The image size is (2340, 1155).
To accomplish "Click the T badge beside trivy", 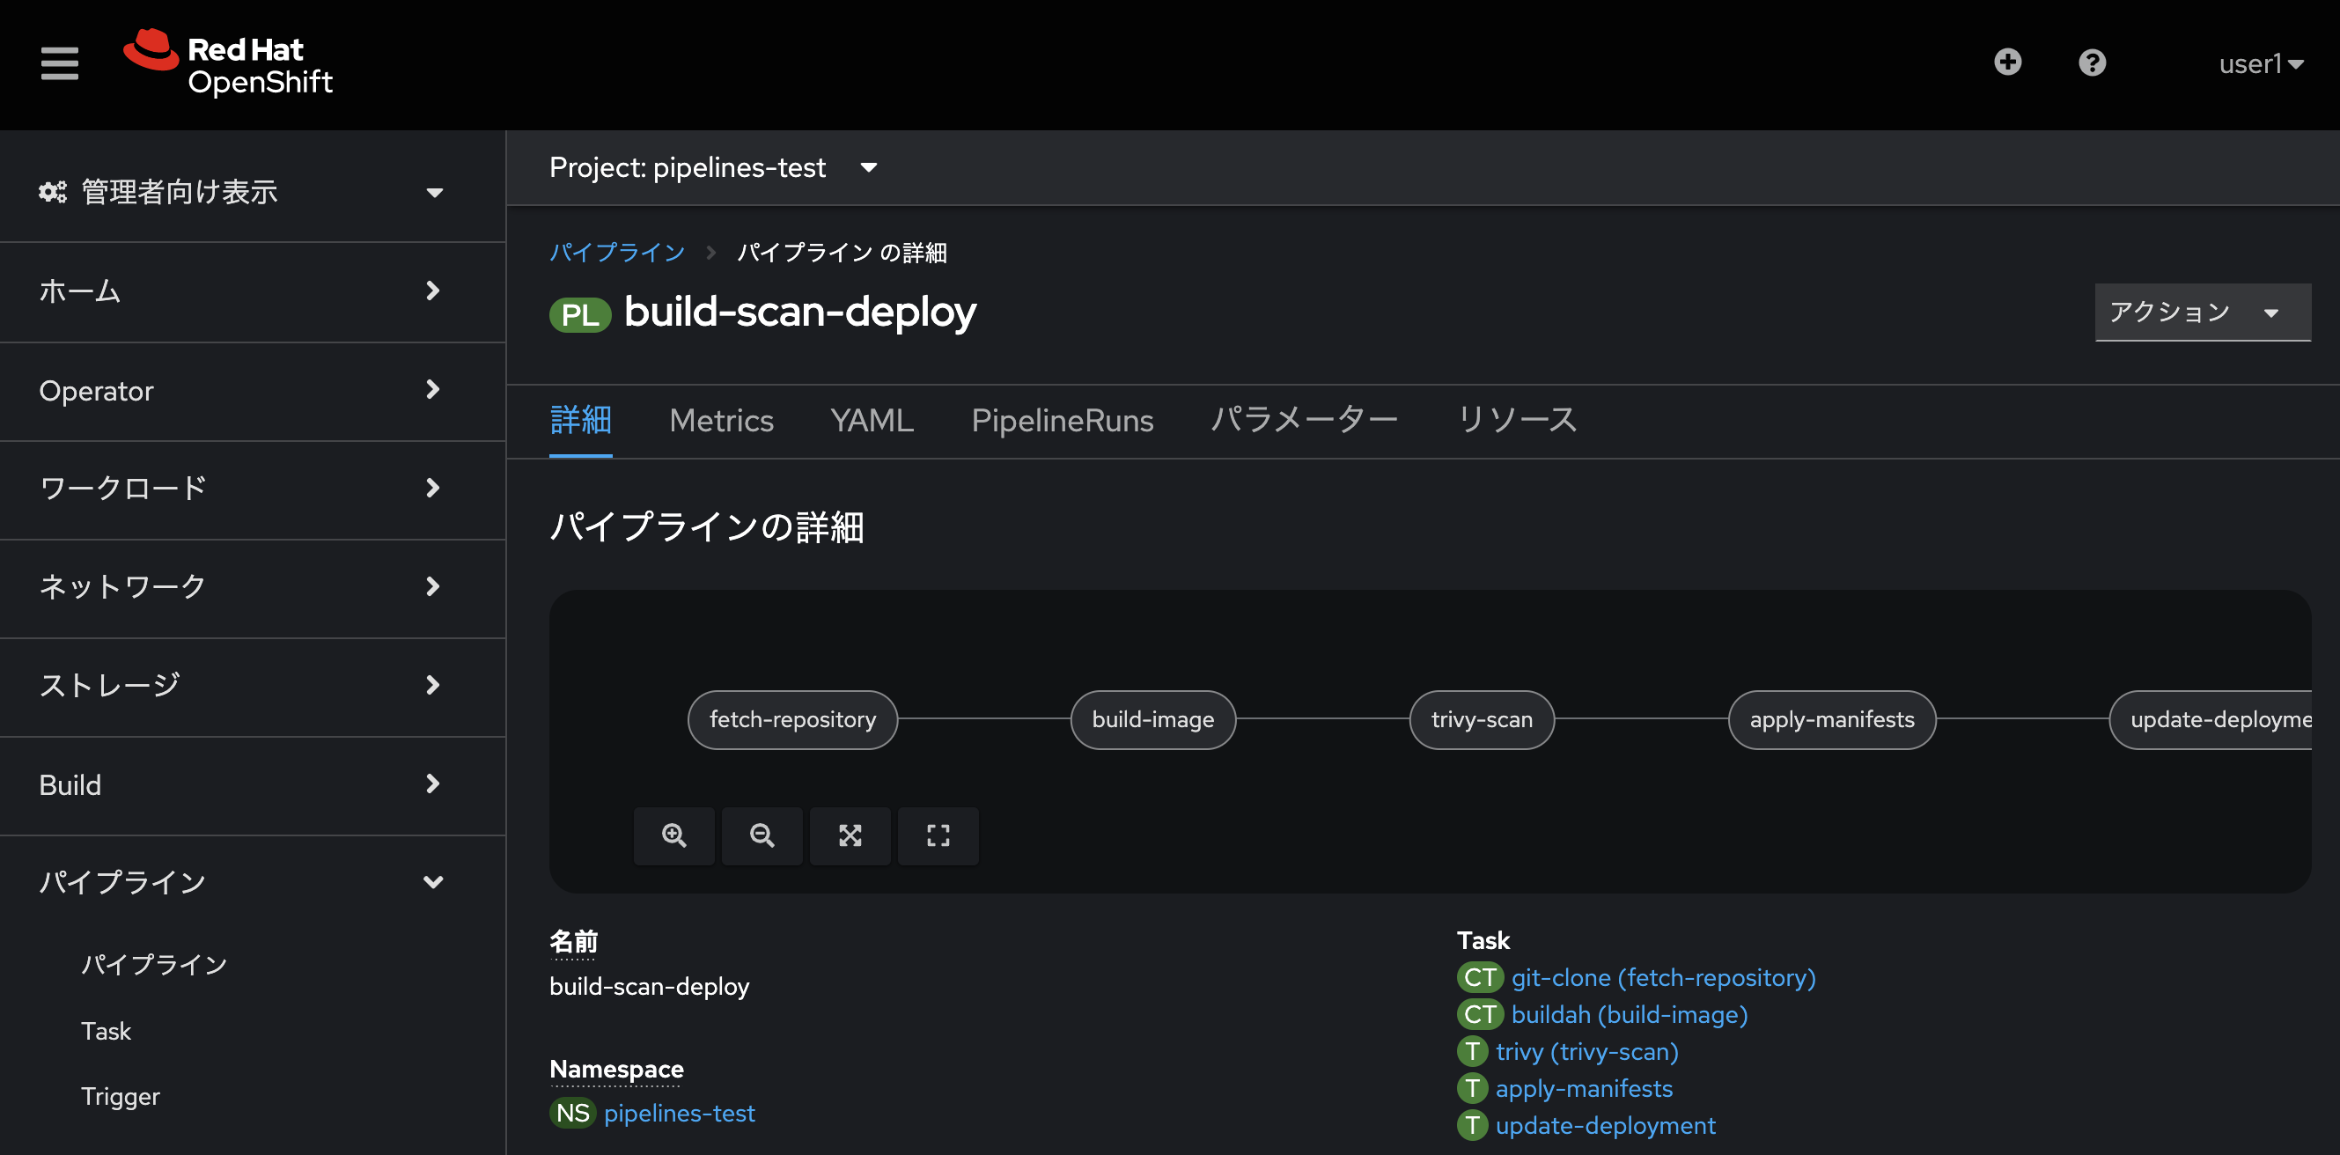I will pyautogui.click(x=1473, y=1051).
